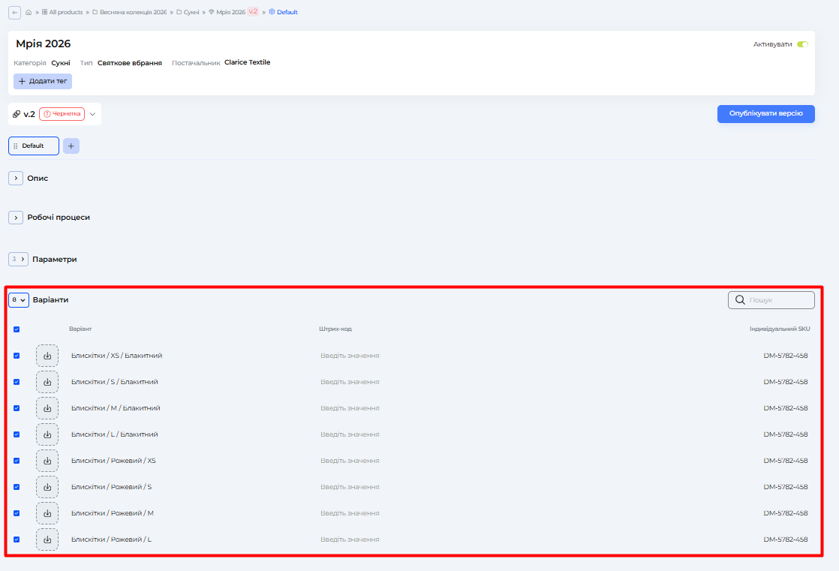Open Весняна колекція 2026 in breadcrumb
839x571 pixels.
coord(129,13)
